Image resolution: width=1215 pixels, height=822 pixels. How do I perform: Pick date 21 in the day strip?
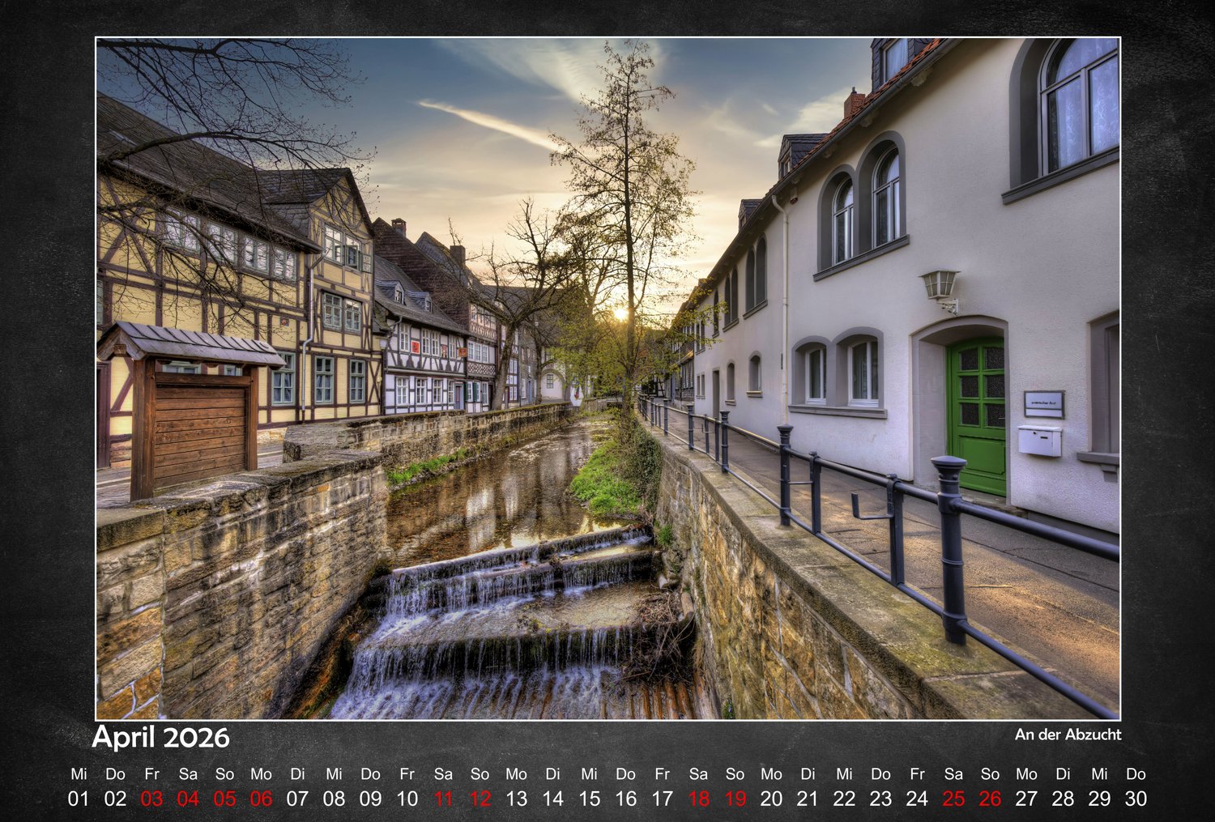[x=808, y=799]
